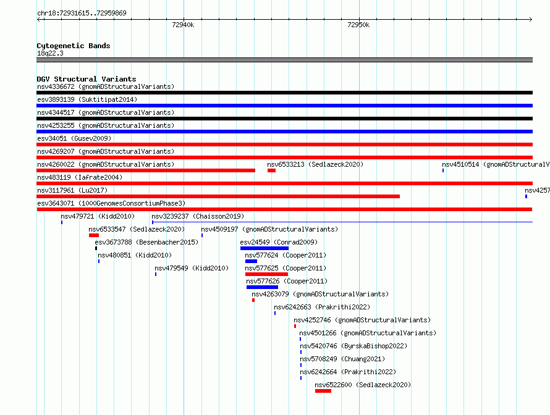Click the red nsv577625 bar

point(266,274)
